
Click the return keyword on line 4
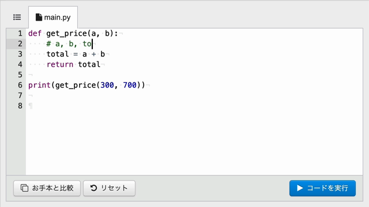coord(60,64)
